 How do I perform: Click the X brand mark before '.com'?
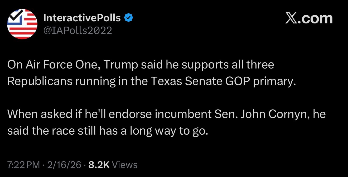point(291,18)
